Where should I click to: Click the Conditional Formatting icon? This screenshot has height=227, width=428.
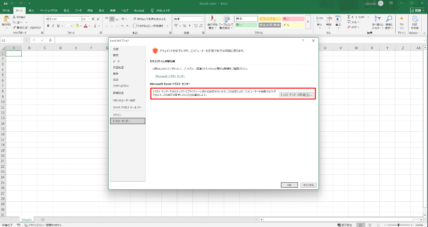(212, 19)
